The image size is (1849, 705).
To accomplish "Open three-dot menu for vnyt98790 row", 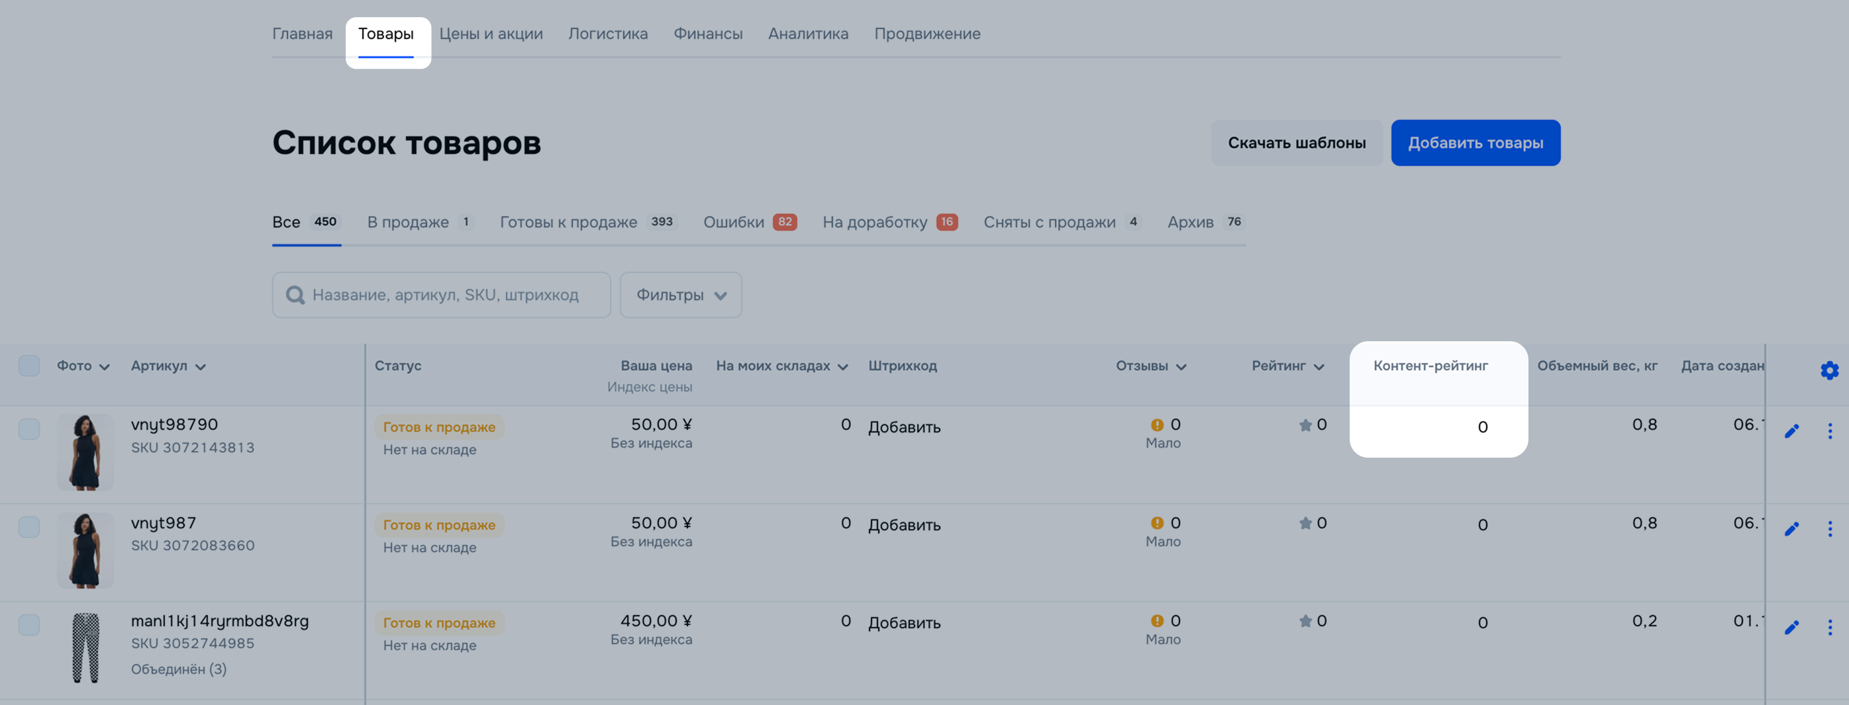I will click(x=1830, y=431).
